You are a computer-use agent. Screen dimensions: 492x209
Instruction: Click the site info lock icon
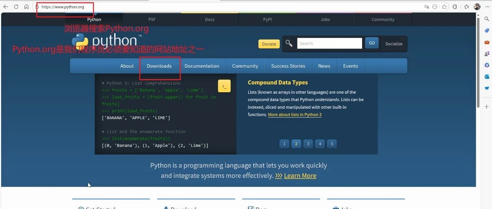coord(37,7)
